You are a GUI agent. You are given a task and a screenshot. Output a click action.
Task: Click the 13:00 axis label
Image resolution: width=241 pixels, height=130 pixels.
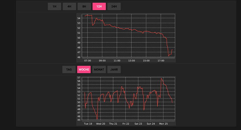point(132,61)
